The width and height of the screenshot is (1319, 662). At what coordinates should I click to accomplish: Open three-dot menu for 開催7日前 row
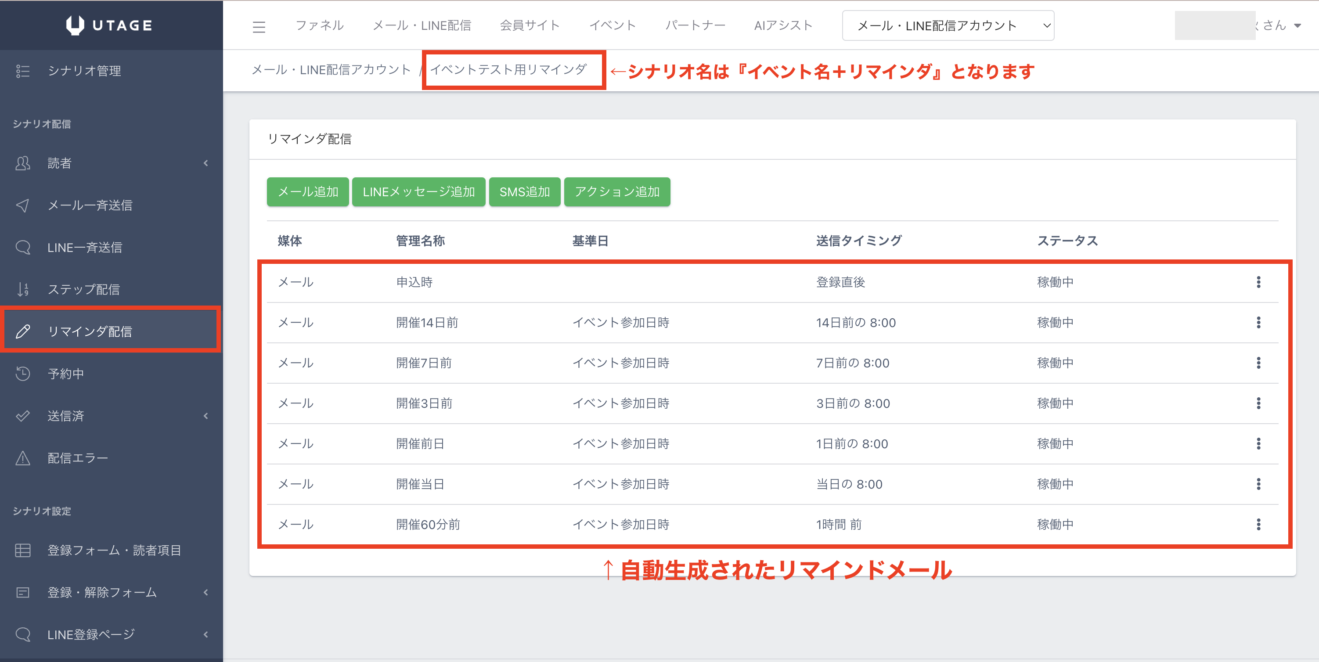[1258, 363]
